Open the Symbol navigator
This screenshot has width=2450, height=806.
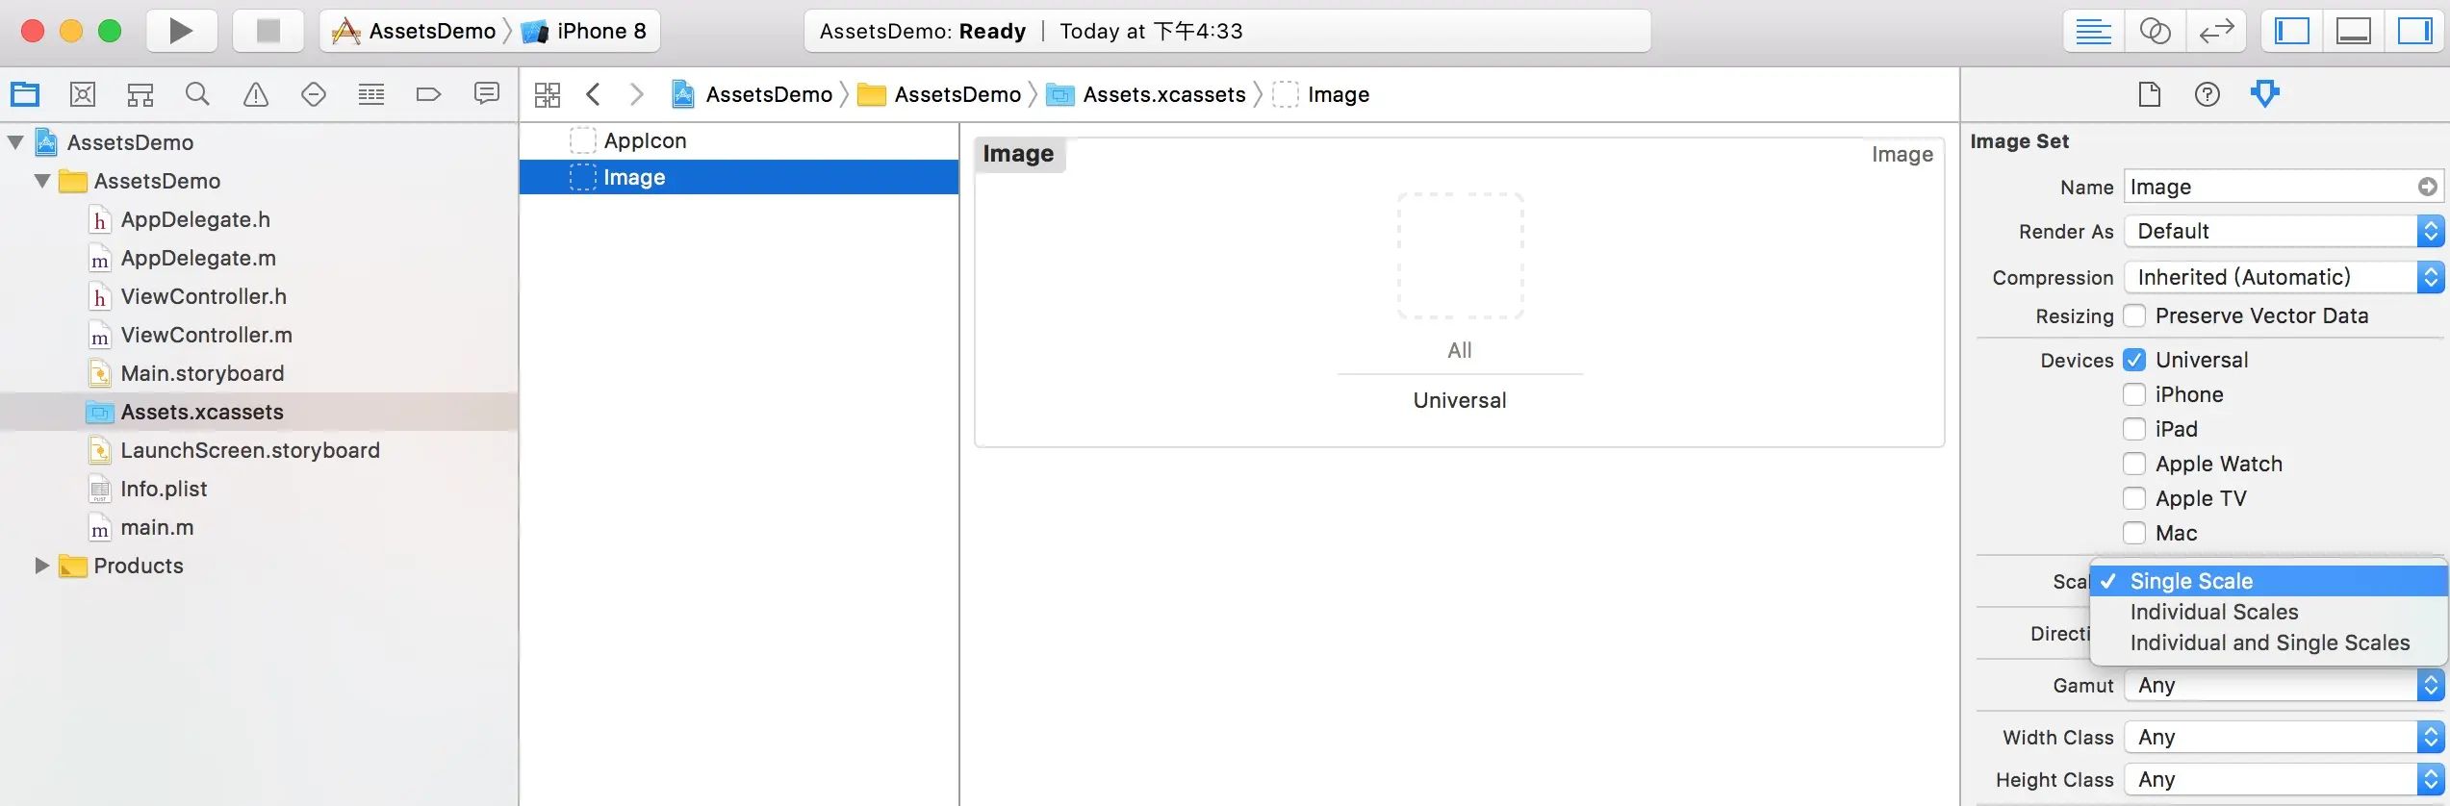click(140, 94)
